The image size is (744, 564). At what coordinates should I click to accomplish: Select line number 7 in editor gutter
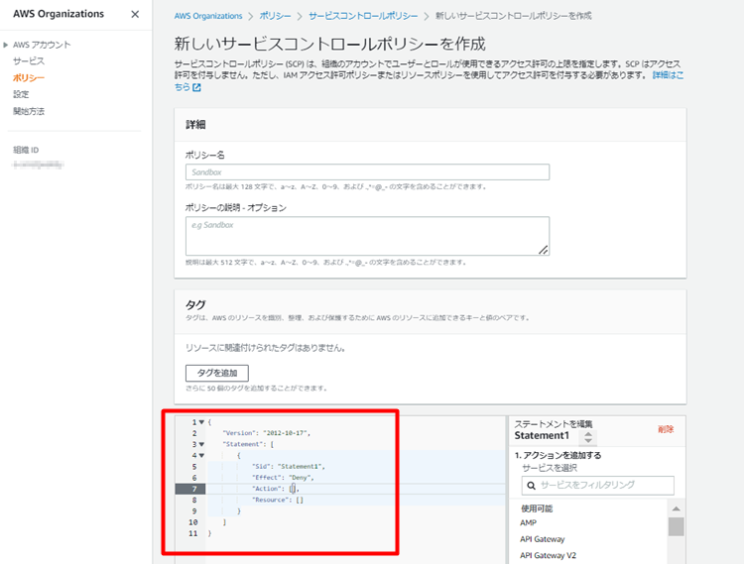point(190,489)
